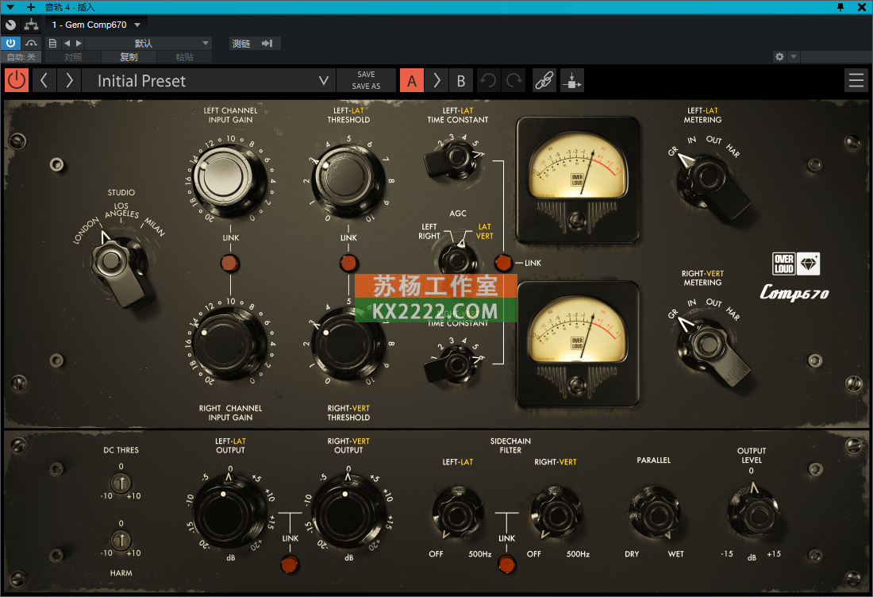Click the upper DC THRES trim screw
873x597 pixels.
click(x=121, y=482)
